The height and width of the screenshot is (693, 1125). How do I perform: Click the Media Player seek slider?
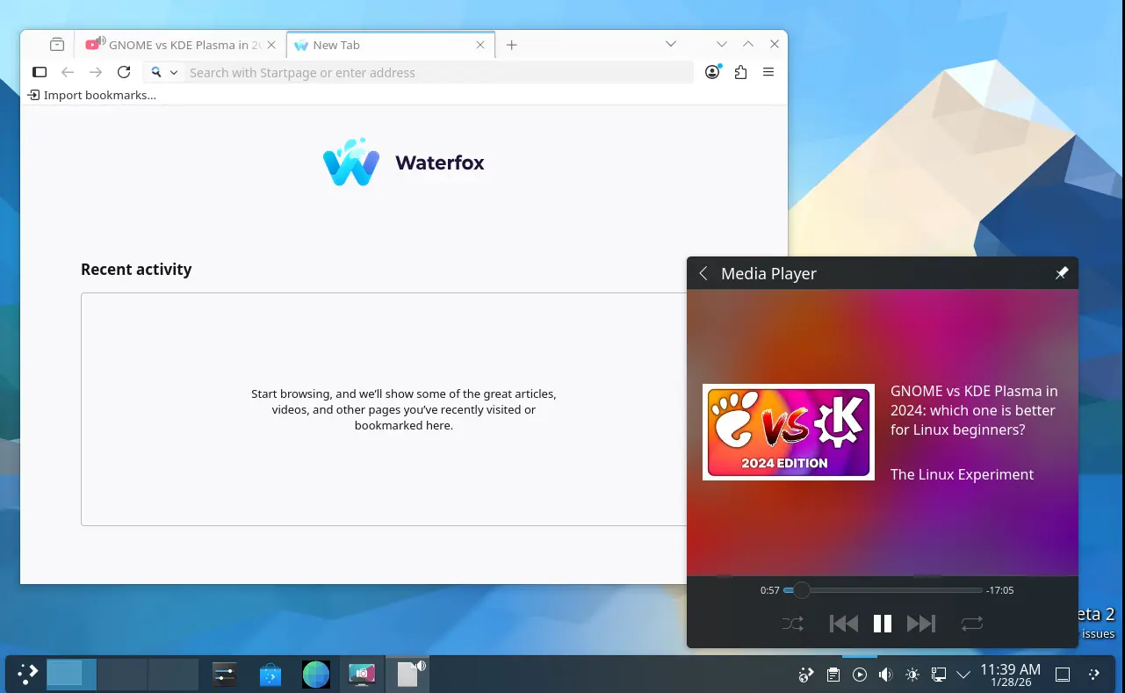[x=883, y=590]
